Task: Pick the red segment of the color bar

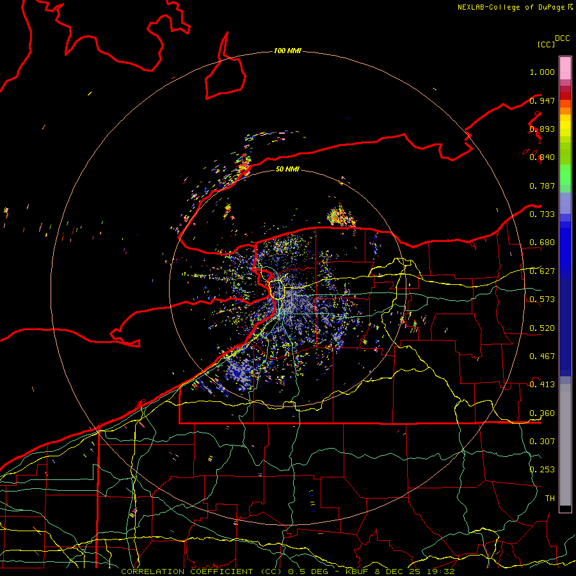Action: coord(565,96)
